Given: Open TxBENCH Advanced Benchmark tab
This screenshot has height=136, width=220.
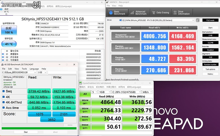Looking at the screenshot, I should point(138,13).
